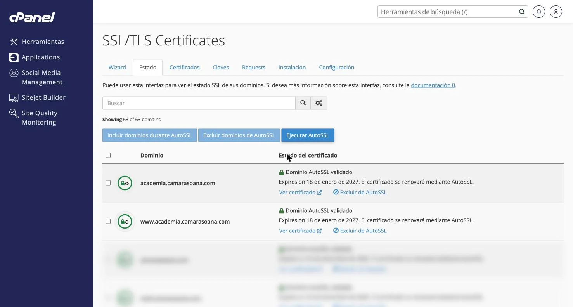Screen dimensions: 573x307
Task: Open Social Media Management
Action: pos(36,77)
